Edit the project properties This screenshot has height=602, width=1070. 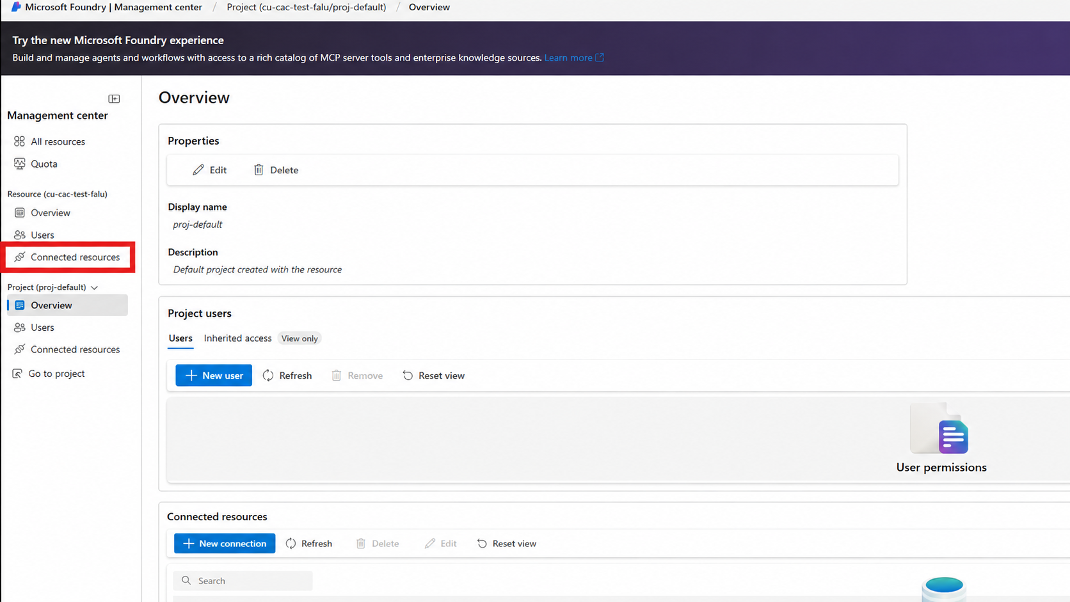pyautogui.click(x=209, y=170)
